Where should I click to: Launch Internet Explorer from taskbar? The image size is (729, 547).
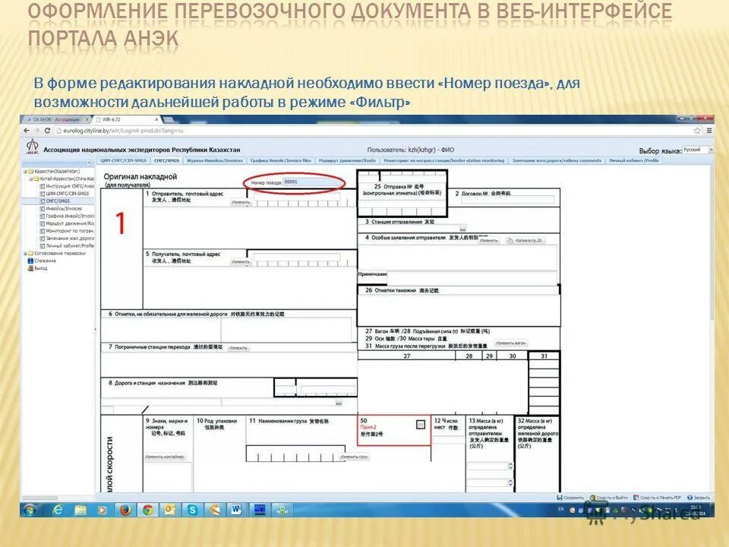pyautogui.click(x=58, y=511)
